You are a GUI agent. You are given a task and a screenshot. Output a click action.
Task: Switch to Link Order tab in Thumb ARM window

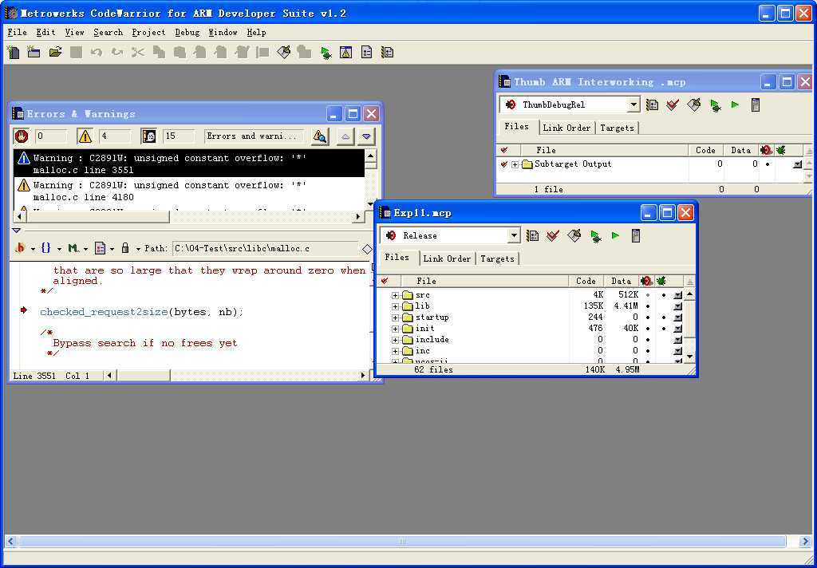(x=566, y=128)
